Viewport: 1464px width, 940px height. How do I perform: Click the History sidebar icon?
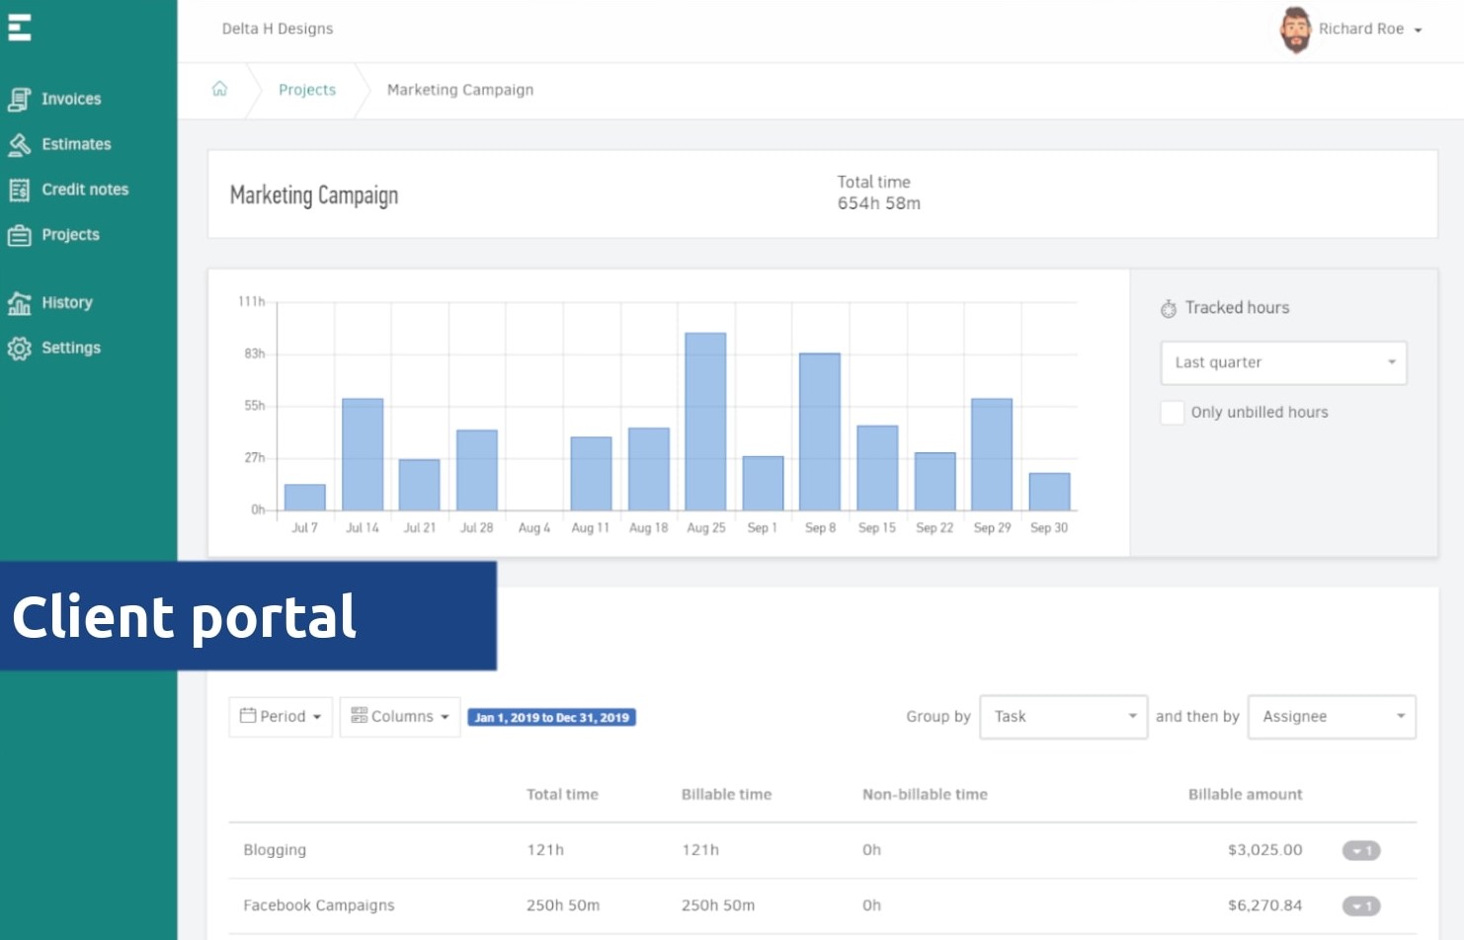[x=19, y=303]
